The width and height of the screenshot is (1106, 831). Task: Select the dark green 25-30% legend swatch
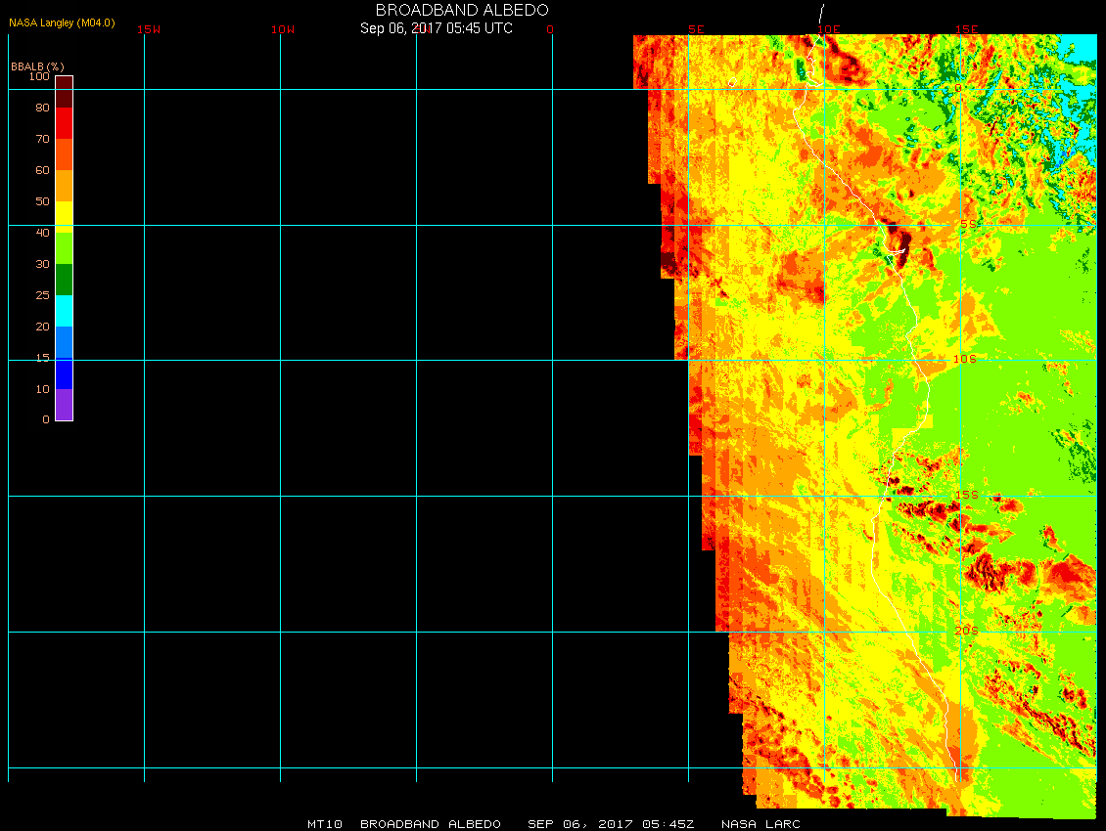point(64,279)
